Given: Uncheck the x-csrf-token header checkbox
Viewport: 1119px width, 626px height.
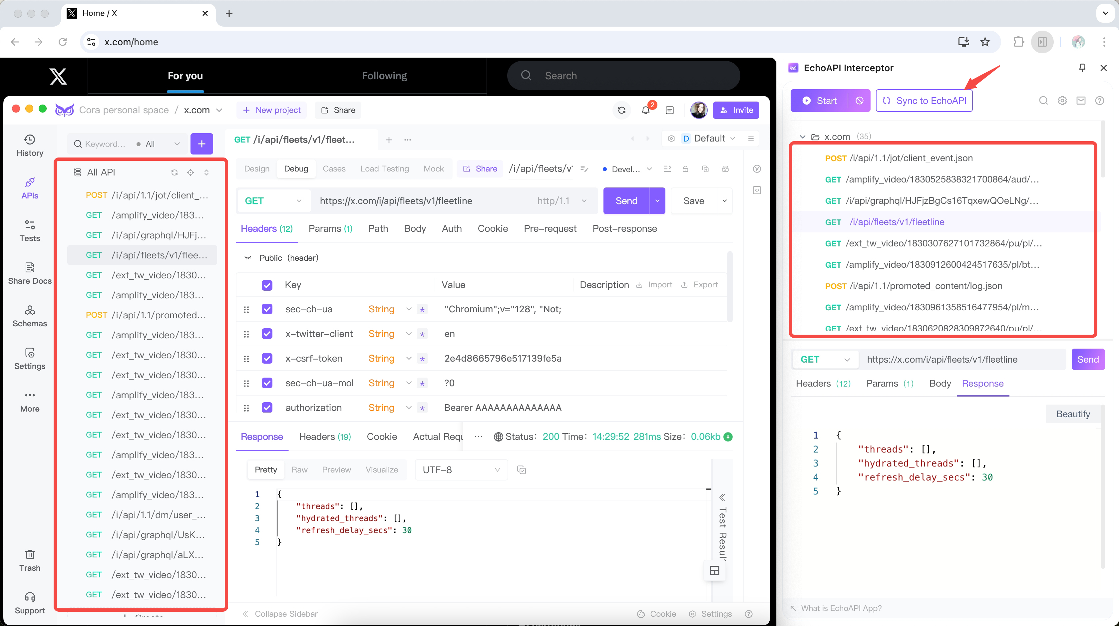Looking at the screenshot, I should pos(267,358).
